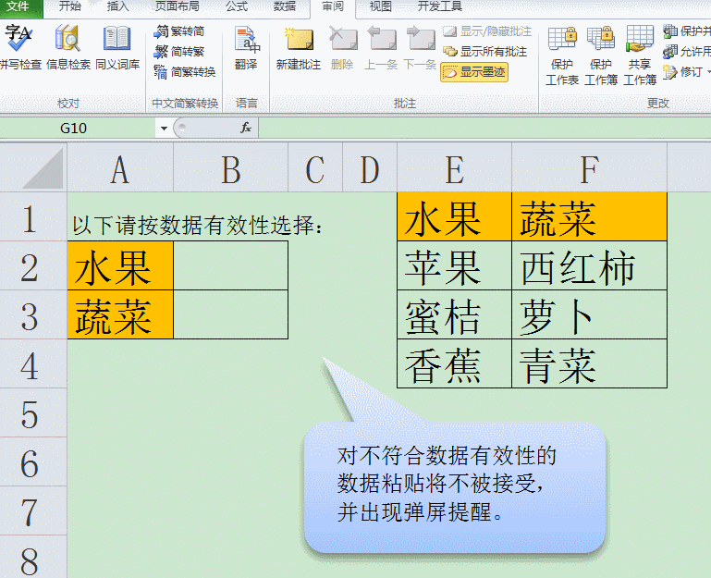The image size is (711, 578).
Task: Select cell 萝卜
Action: [x=589, y=314]
